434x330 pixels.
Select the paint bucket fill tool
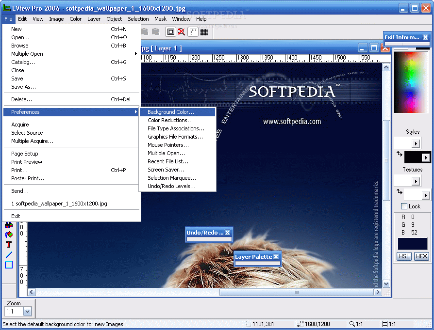pos(9,235)
